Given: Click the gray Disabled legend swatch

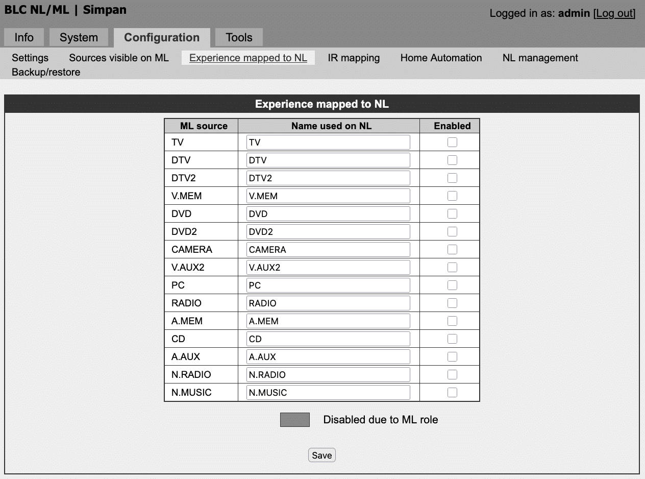Looking at the screenshot, I should pyautogui.click(x=295, y=420).
